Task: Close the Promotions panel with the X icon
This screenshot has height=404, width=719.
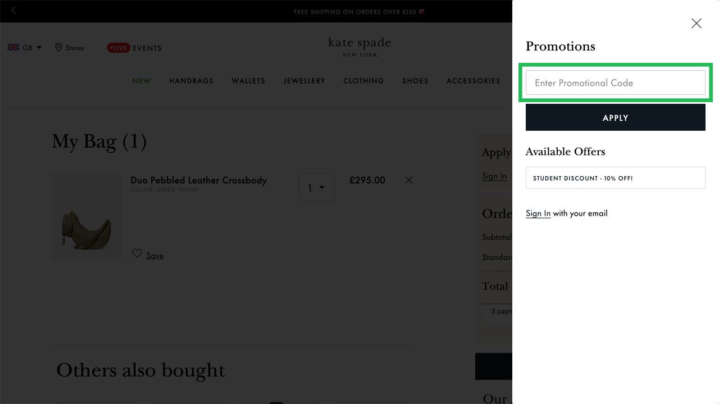Action: (x=697, y=24)
